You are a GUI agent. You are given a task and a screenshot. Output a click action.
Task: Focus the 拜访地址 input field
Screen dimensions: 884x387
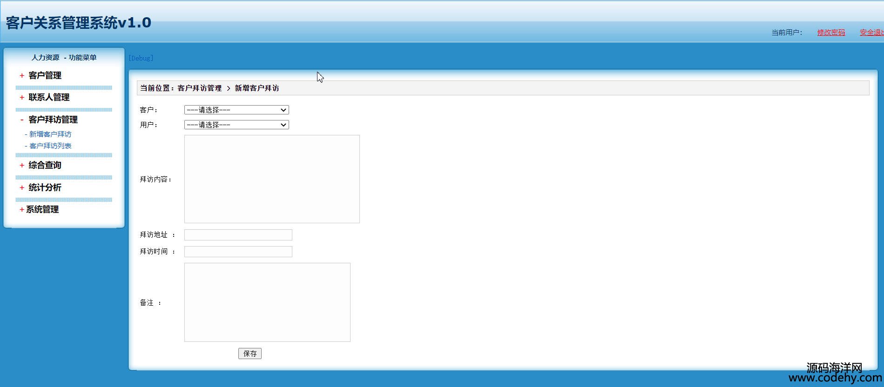tap(238, 235)
